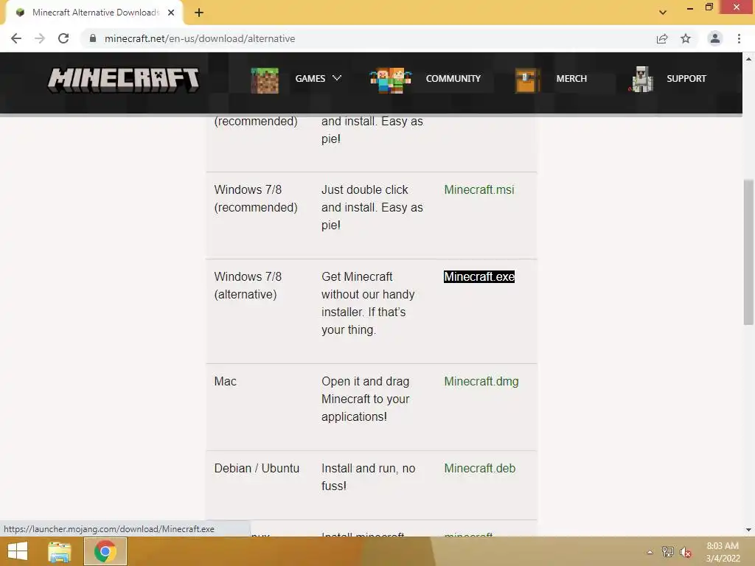Image resolution: width=755 pixels, height=566 pixels.
Task: Download the Minecraft.msi file link
Action: (479, 189)
